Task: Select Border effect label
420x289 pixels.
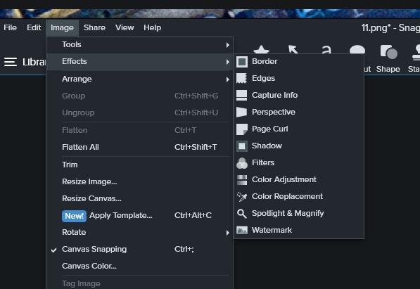Action: (265, 61)
